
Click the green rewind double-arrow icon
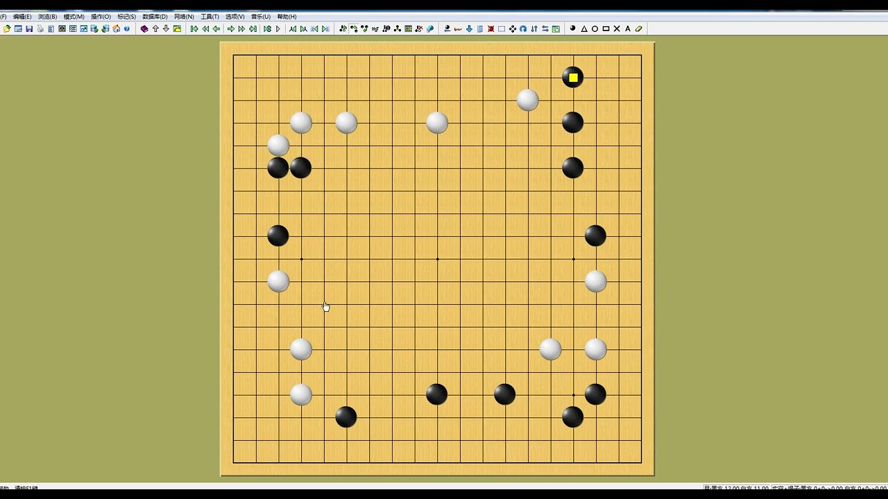(205, 29)
